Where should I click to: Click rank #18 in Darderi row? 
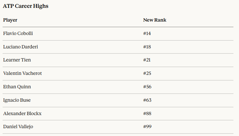(147, 47)
